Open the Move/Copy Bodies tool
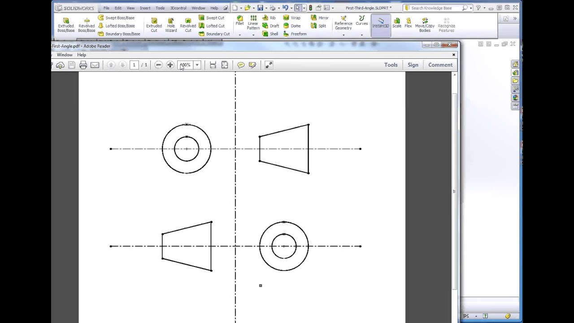Screen dimensions: 574x323 [425, 25]
